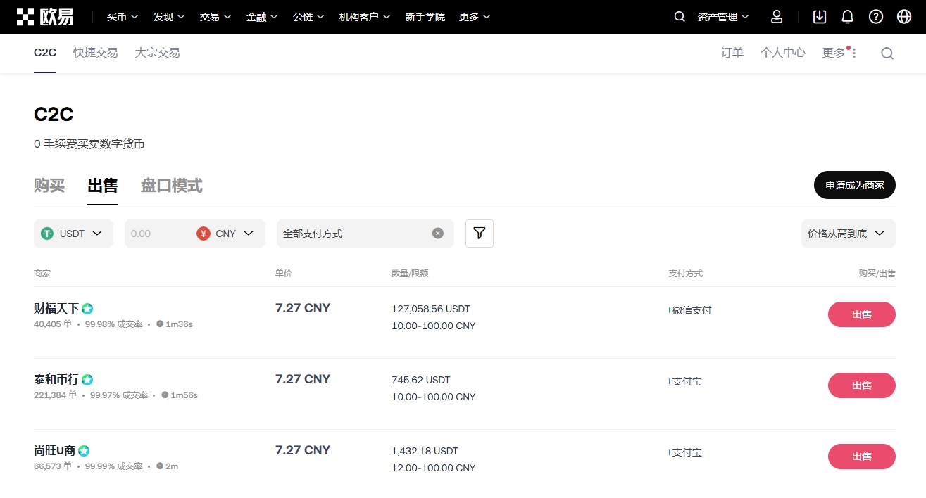Open the 价格从高到底 sort dropdown
This screenshot has width=926, height=498.
click(x=848, y=233)
